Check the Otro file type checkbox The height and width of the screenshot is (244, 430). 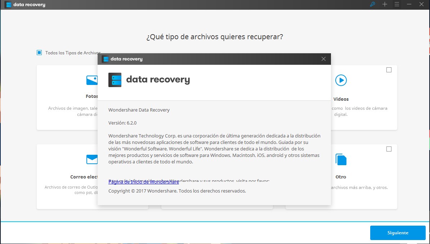tap(389, 149)
